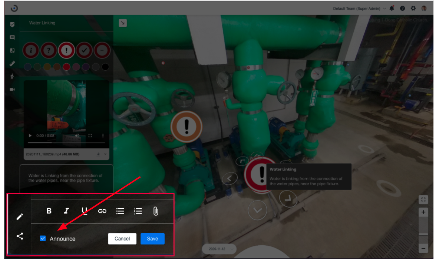The height and width of the screenshot is (259, 436).
Task: Adjust the zoom slider handle
Action: point(423,234)
